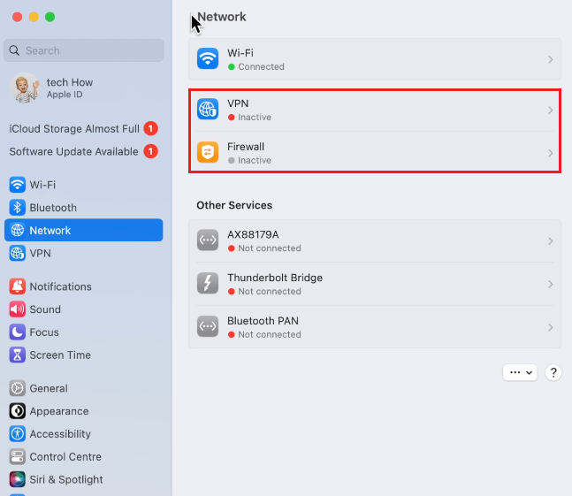572x496 pixels.
Task: Click the red badge beside Software Update
Action: 150,151
